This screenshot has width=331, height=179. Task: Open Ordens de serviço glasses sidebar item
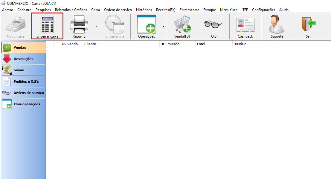click(23, 93)
